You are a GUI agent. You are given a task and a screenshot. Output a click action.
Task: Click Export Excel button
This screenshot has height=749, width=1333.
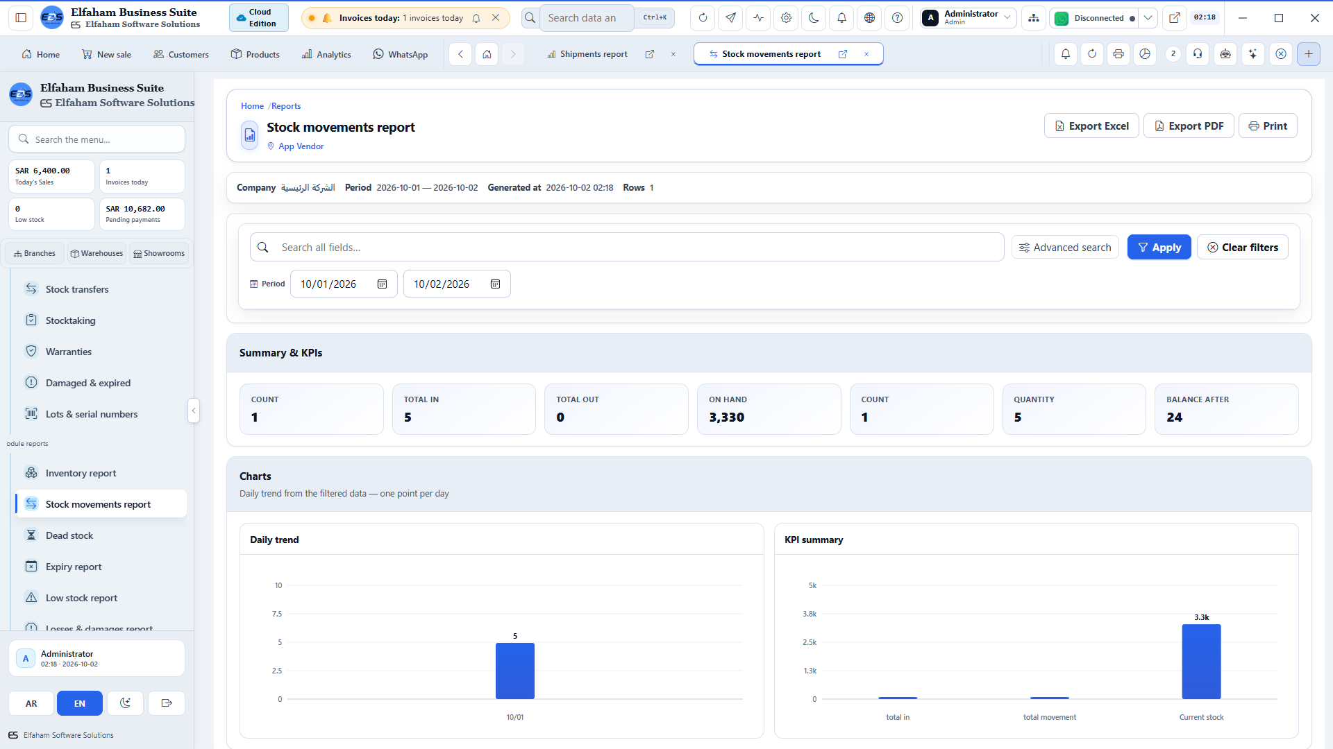[x=1091, y=126]
